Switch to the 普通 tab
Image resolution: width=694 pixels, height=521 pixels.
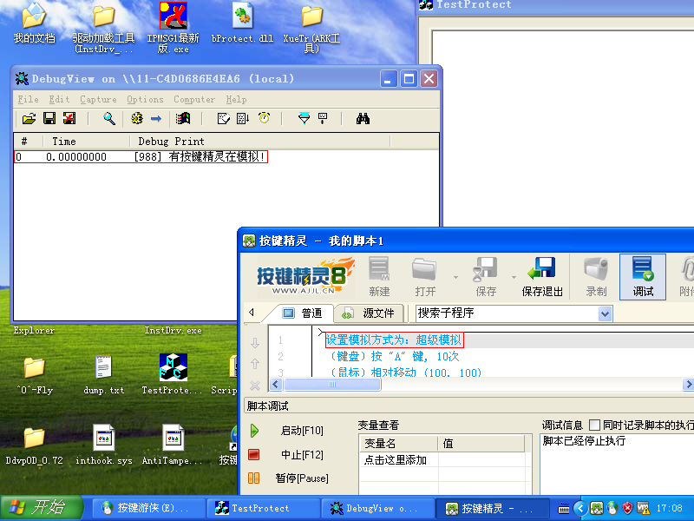tap(303, 313)
